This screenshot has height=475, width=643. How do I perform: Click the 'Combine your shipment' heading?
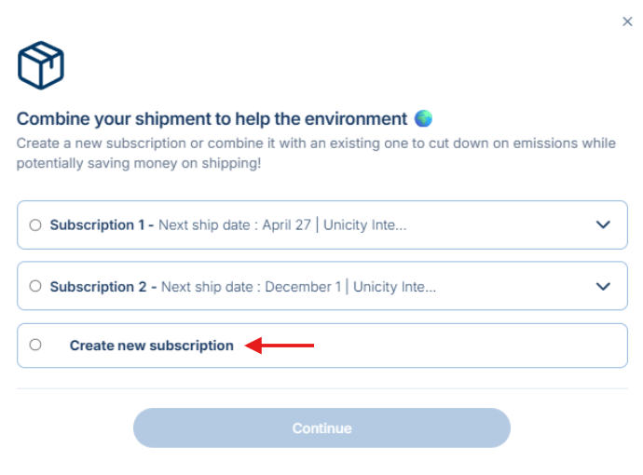[x=212, y=119]
